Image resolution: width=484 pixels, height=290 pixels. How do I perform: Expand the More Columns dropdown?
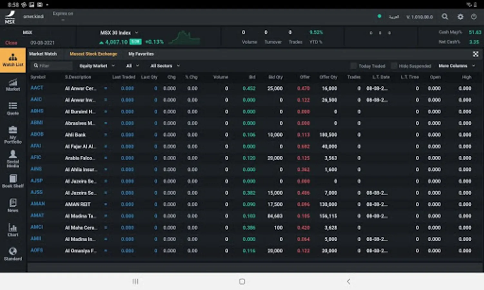coord(456,66)
